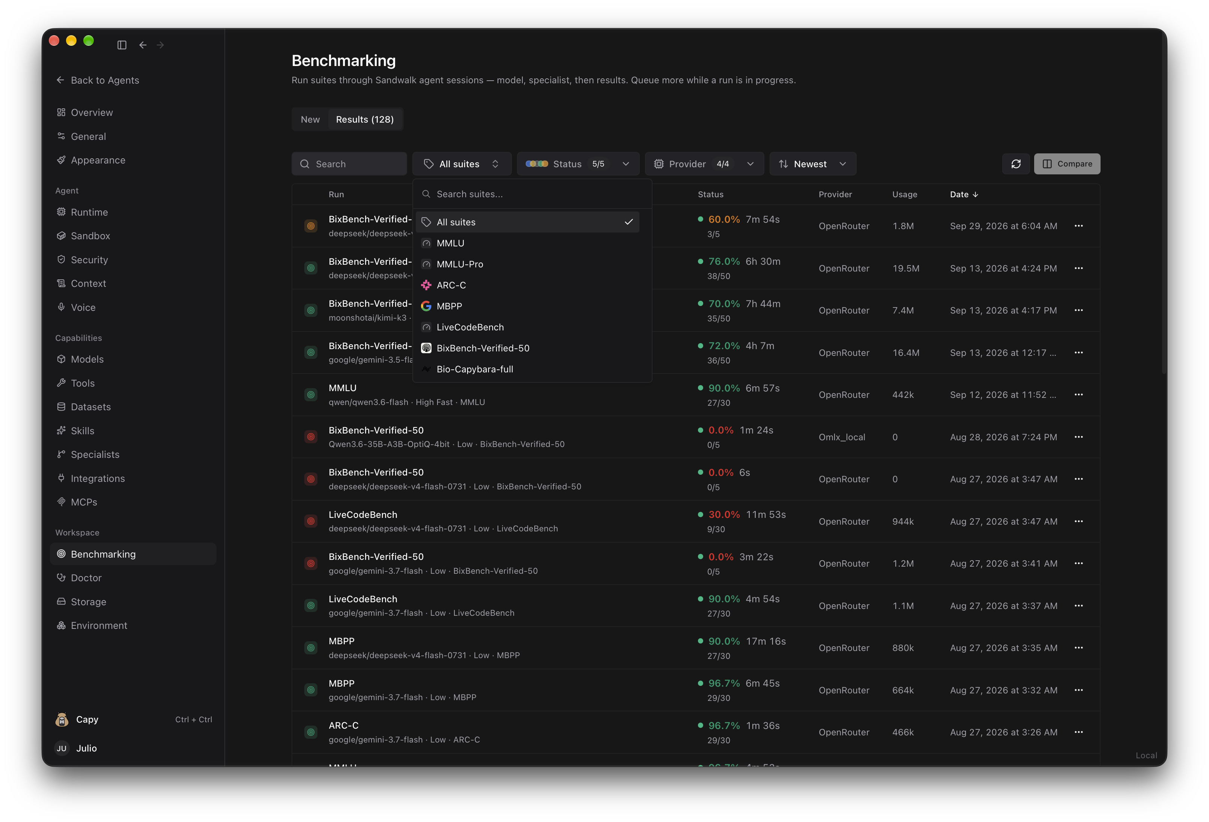Go Back to Agents
Viewport: 1209px width, 822px height.
coord(98,80)
